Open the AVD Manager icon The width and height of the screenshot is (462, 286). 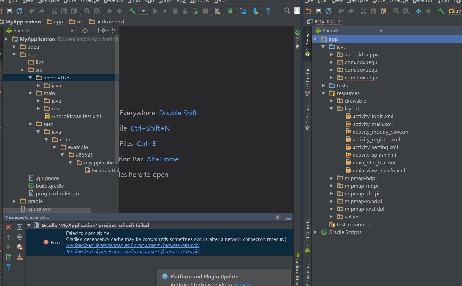218,11
